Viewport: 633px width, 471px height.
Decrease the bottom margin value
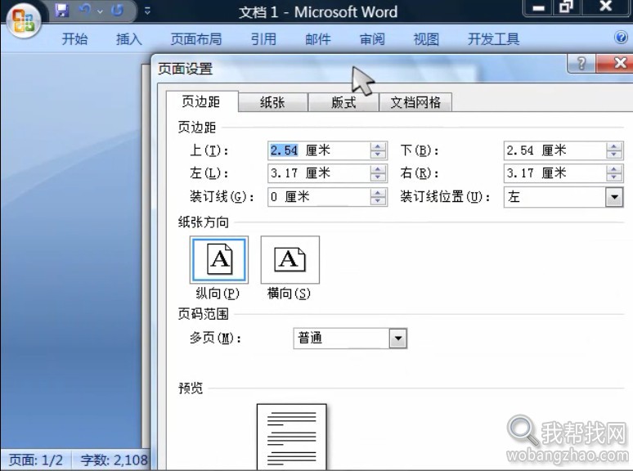tap(614, 155)
